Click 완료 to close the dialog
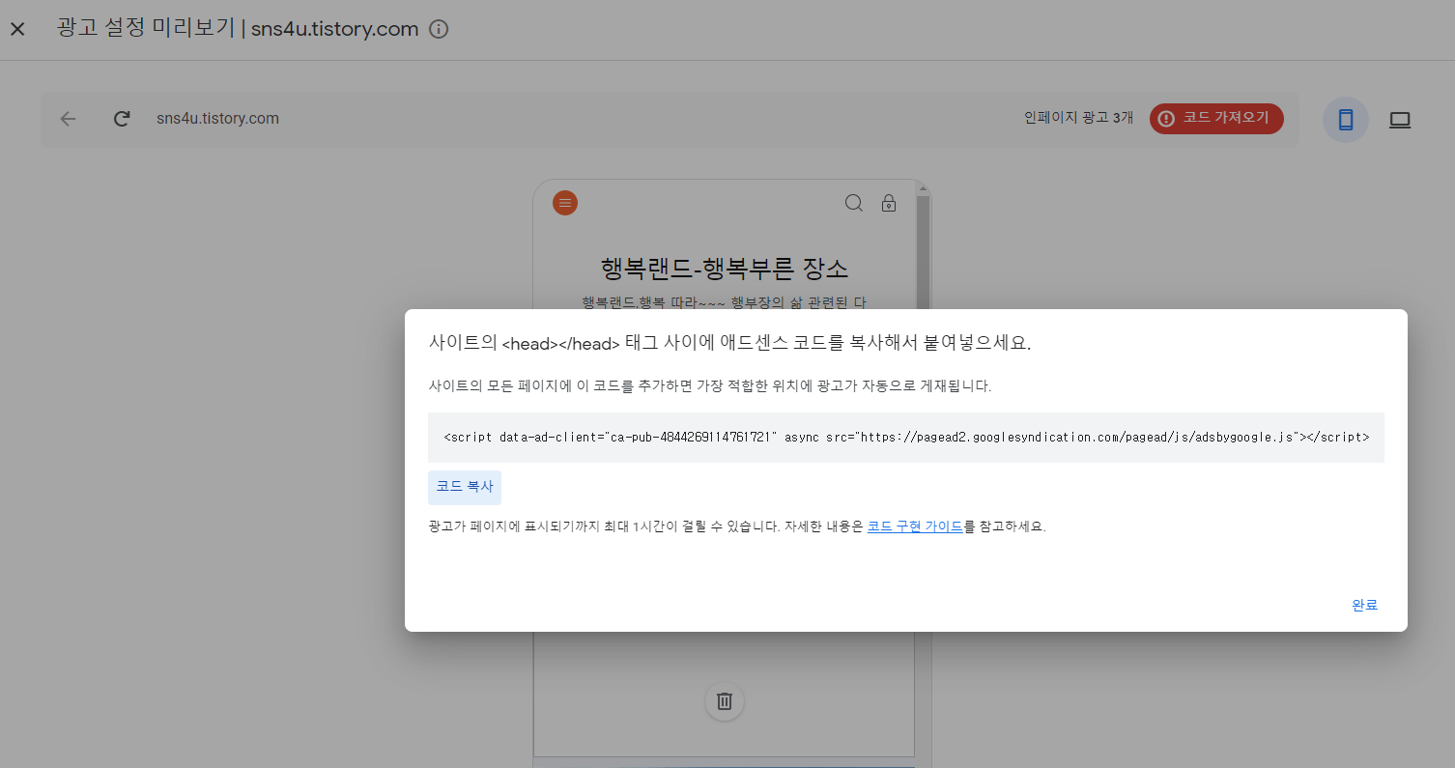This screenshot has width=1455, height=768. tap(1364, 605)
